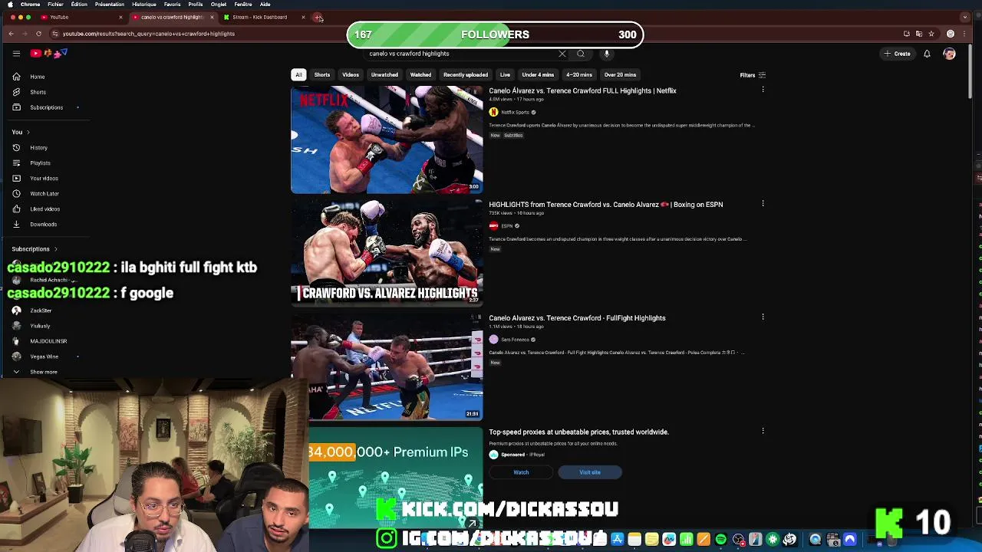Expand the You section
Viewport: 982px width, 552px height.
tap(21, 133)
